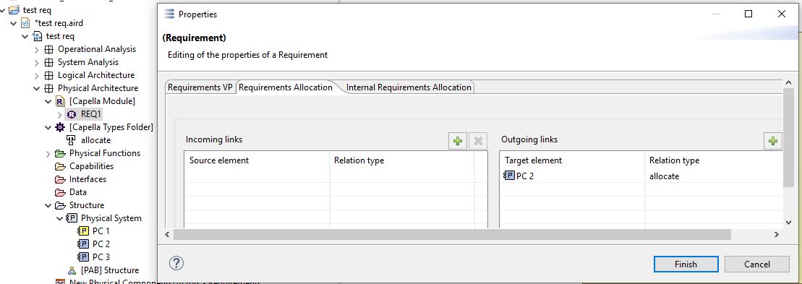Click the horizontal scrollbar in the dialog
This screenshot has width=802, height=284.
[452, 234]
